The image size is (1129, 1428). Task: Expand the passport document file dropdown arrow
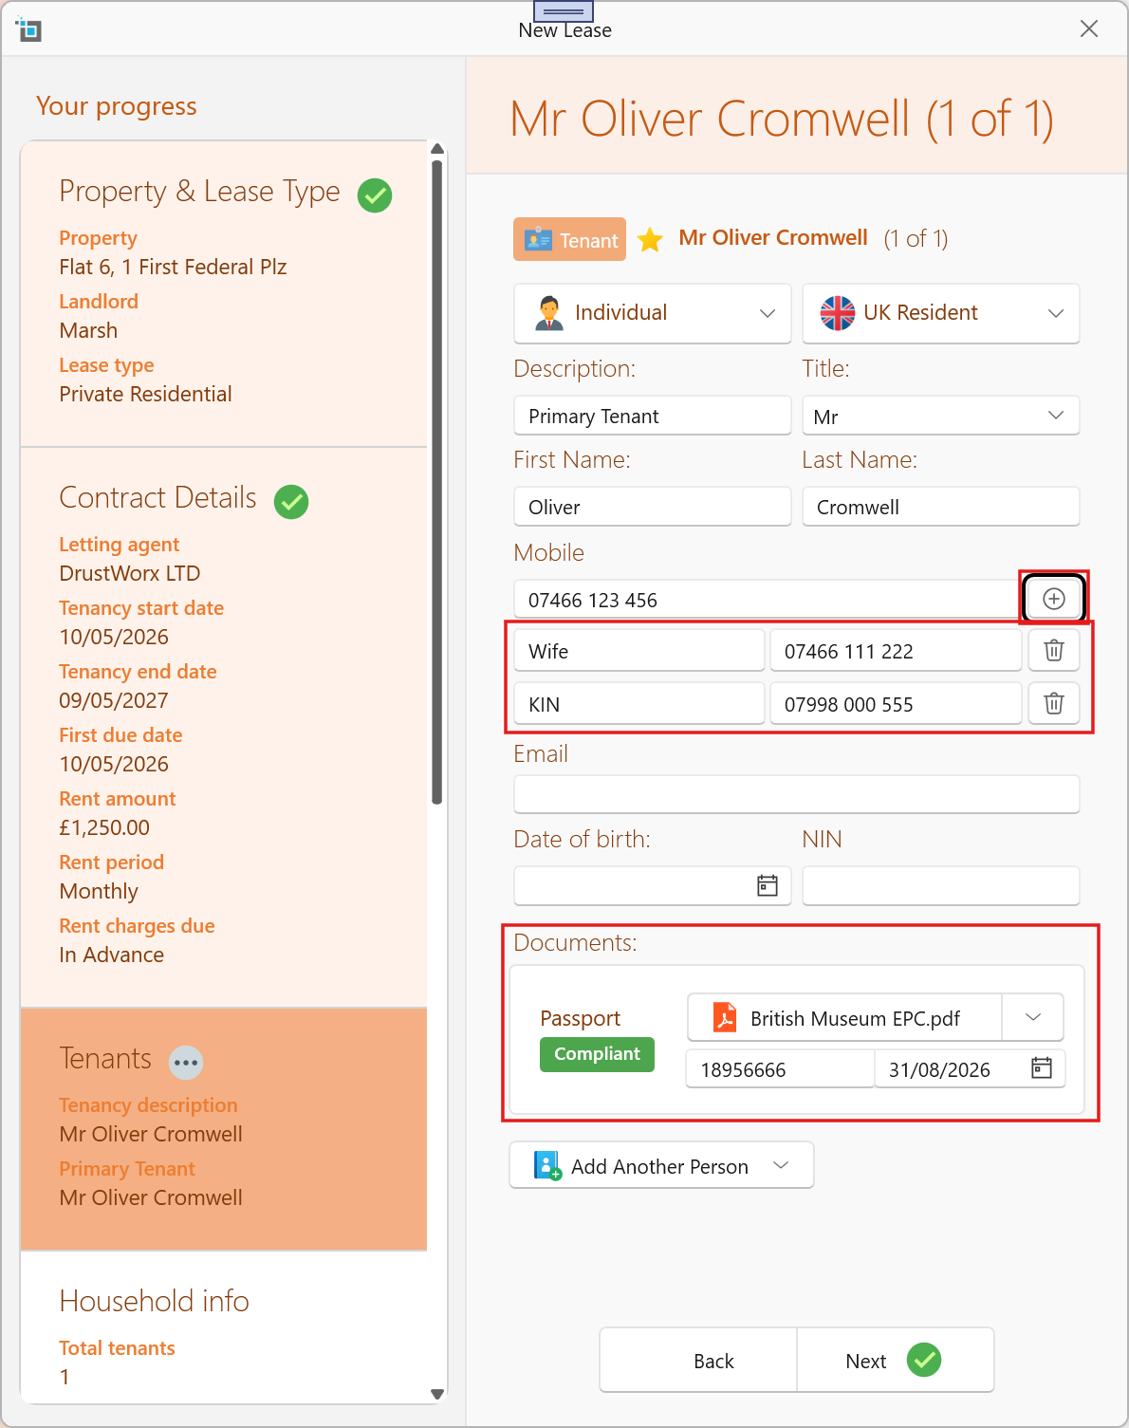[1033, 1017]
